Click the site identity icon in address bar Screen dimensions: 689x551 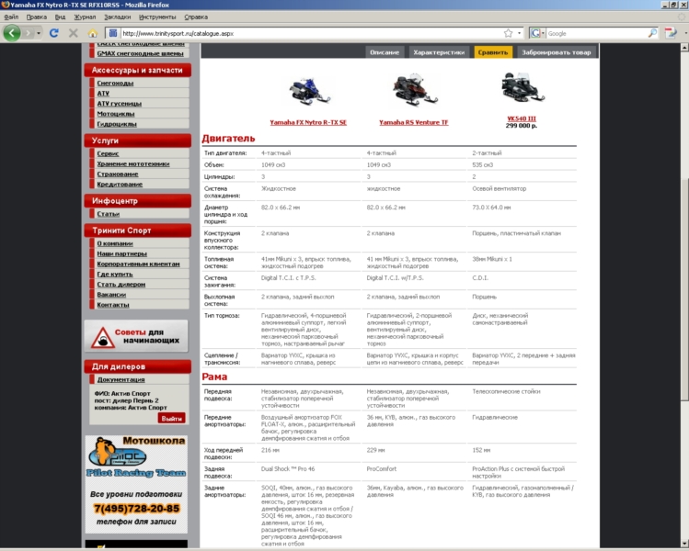point(113,33)
